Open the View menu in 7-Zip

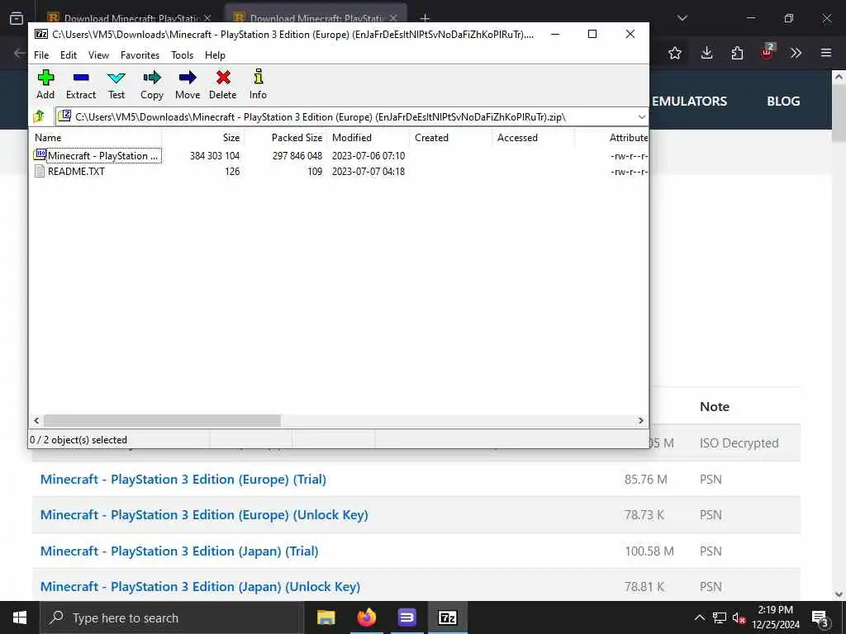point(99,55)
